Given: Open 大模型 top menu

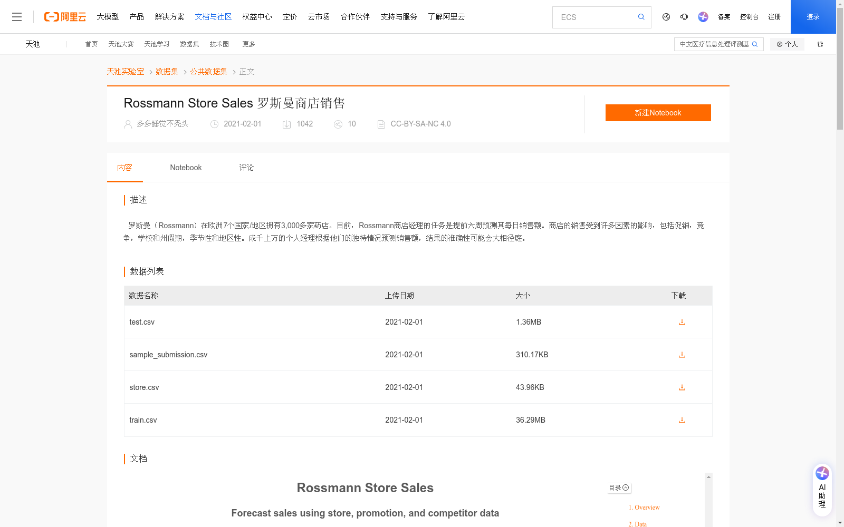Looking at the screenshot, I should (x=108, y=17).
